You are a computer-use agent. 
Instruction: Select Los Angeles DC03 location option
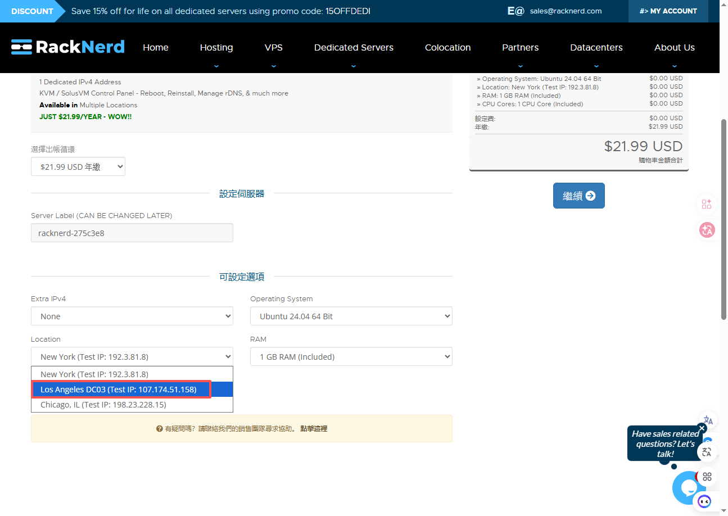click(132, 389)
